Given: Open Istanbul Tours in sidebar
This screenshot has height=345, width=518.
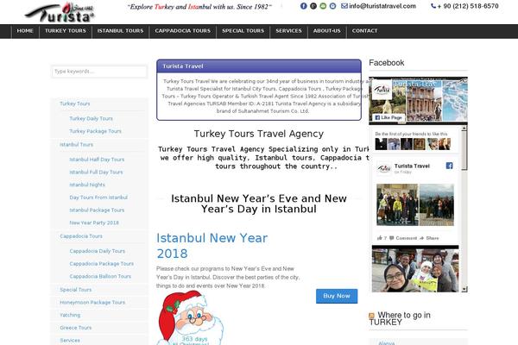Looking at the screenshot, I should 76,145.
